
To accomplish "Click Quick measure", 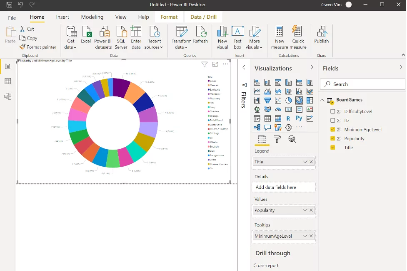I will 298,37.
